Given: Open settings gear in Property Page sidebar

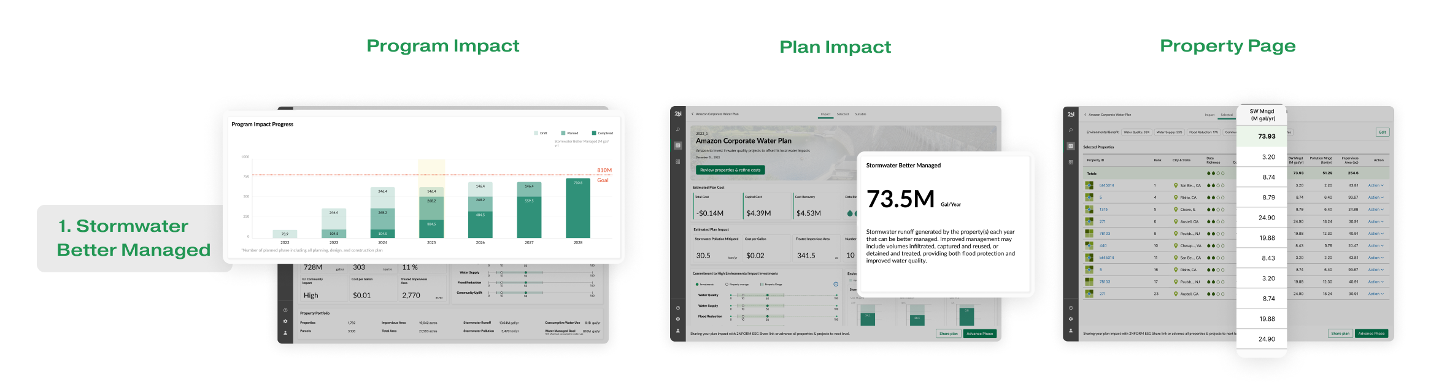Looking at the screenshot, I should [x=1070, y=319].
